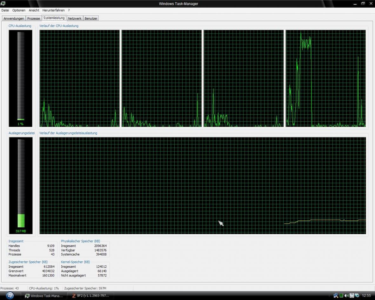Viewport: 375px width, 300px height.
Task: Click the third CPU core history graph
Action: [244, 78]
